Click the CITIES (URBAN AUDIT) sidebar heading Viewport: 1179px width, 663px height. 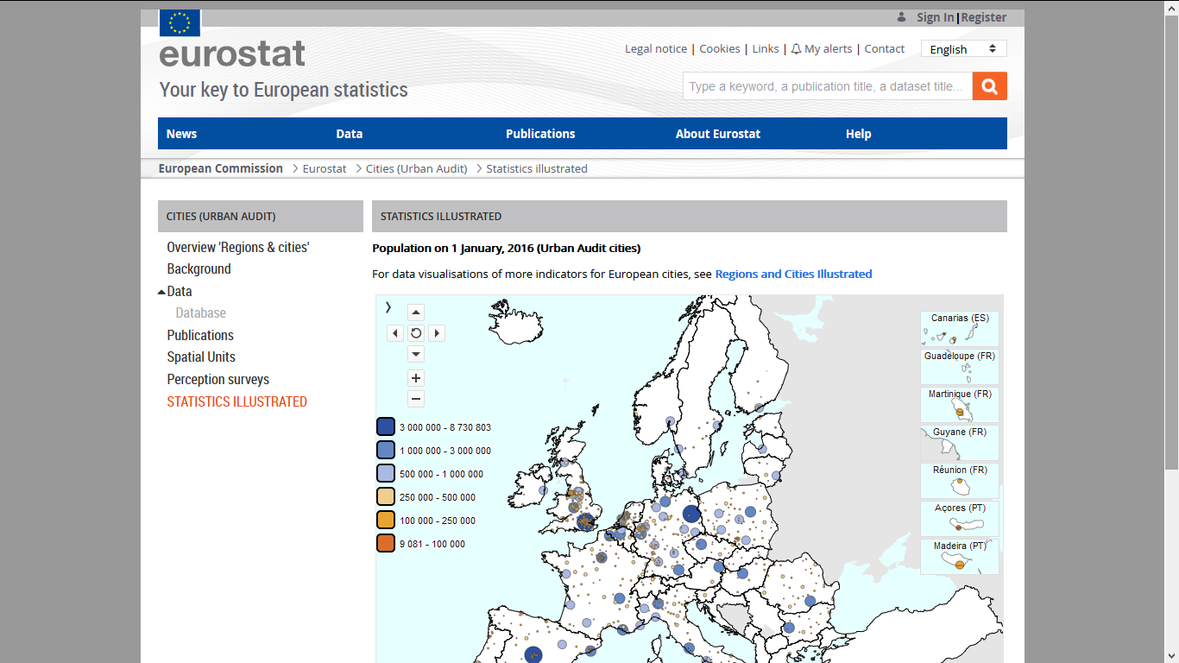[x=261, y=217]
